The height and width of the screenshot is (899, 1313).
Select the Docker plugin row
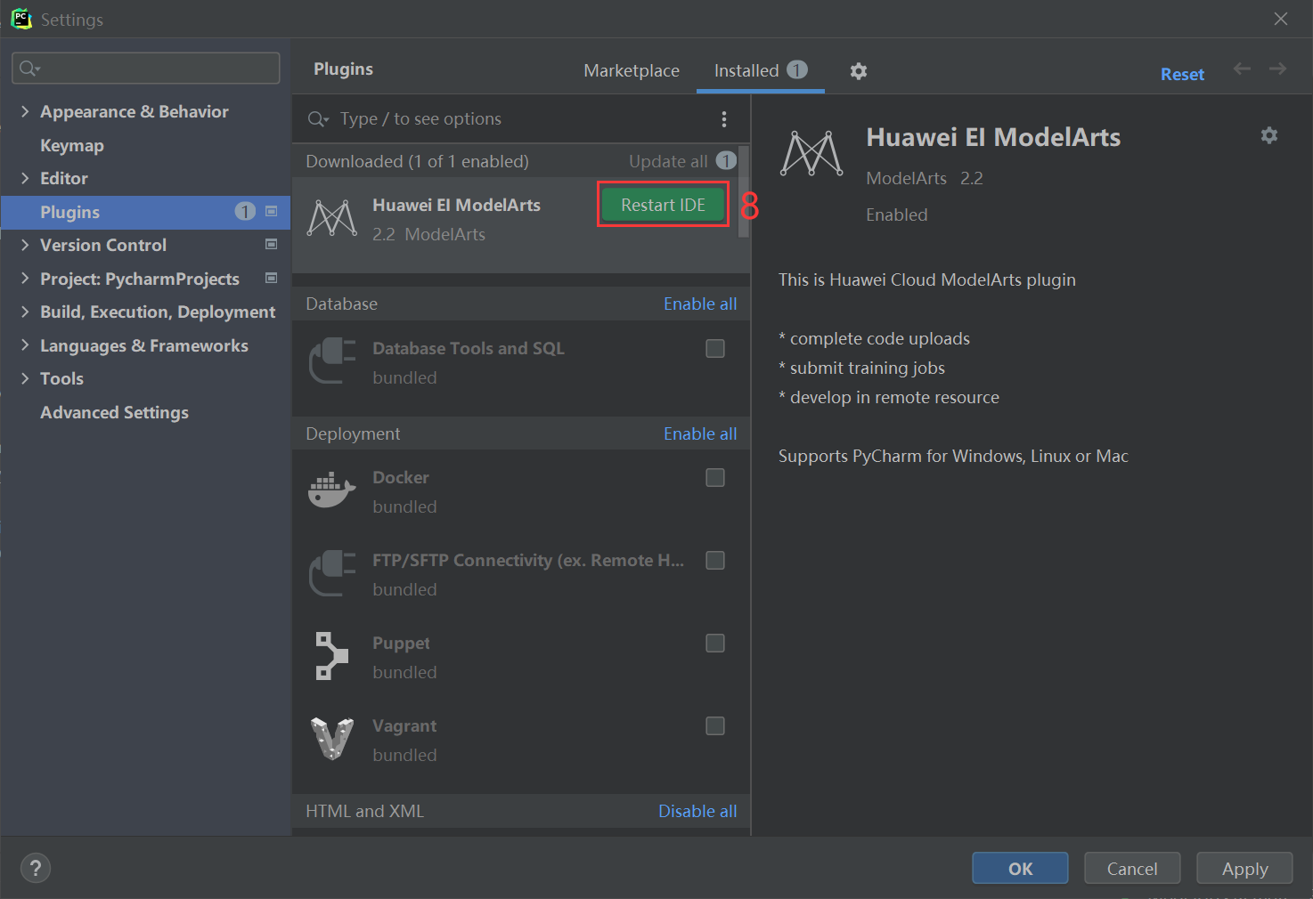click(521, 491)
